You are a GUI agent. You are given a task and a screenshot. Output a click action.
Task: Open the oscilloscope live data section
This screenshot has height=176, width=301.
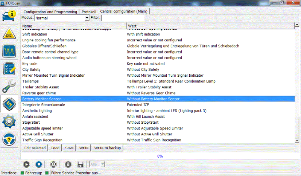tap(9, 51)
